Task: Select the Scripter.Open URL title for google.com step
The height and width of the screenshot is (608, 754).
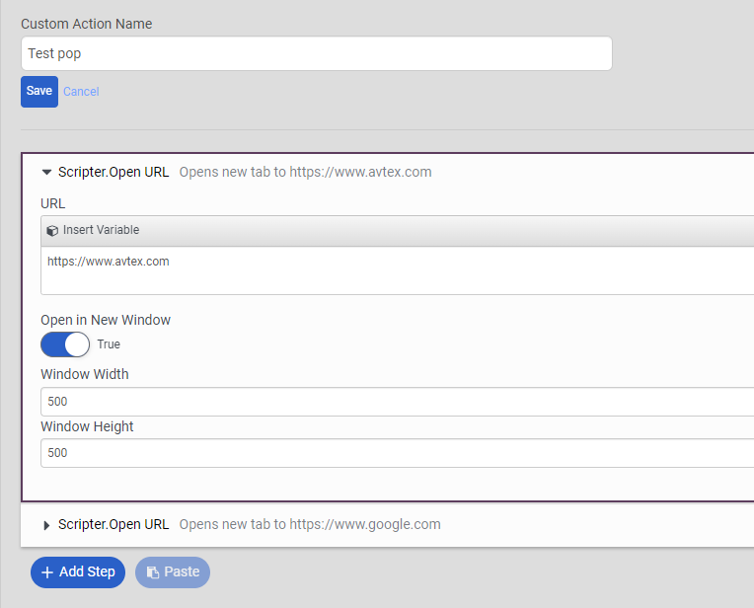Action: pyautogui.click(x=113, y=524)
